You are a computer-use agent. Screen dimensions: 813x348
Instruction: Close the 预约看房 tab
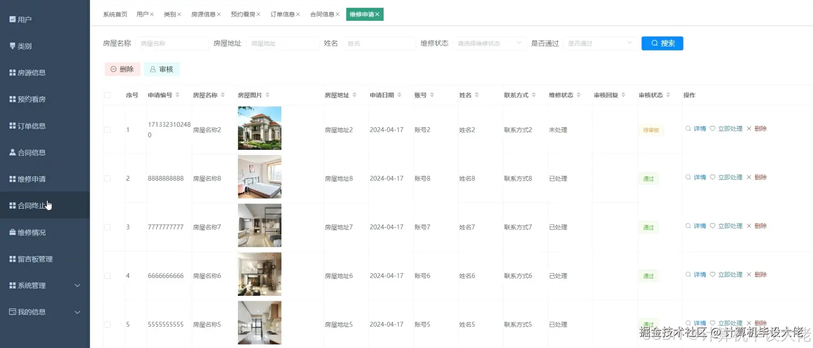(x=258, y=15)
